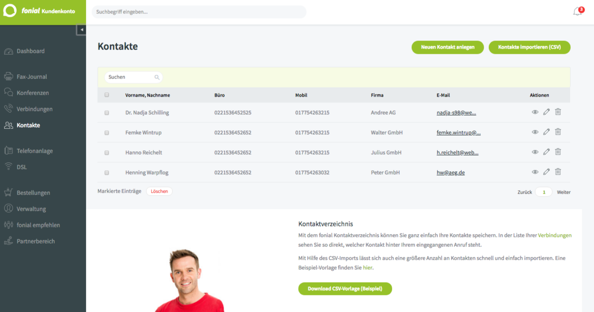View Femke Wintrup contact details
This screenshot has height=312, width=594.
535,132
